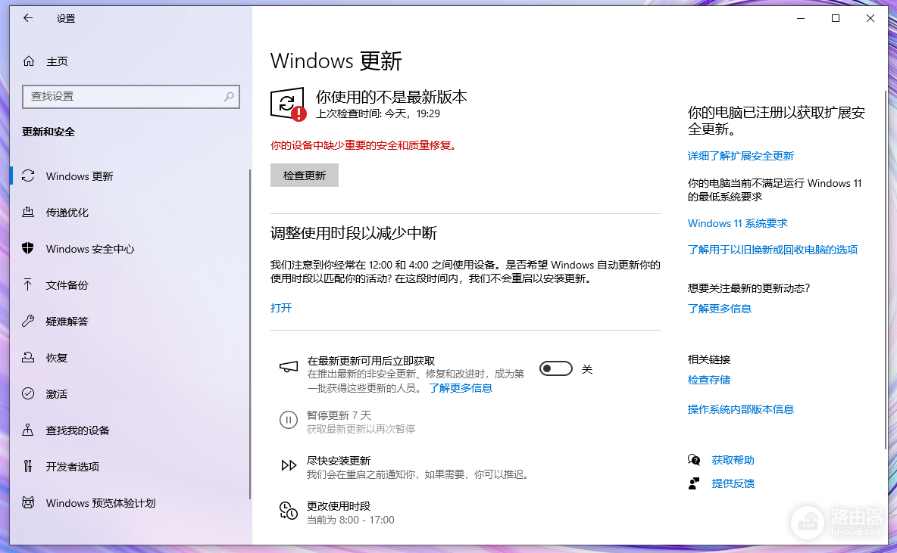Click the 文件备份 upload arrow icon
This screenshot has width=897, height=553.
pyautogui.click(x=28, y=284)
